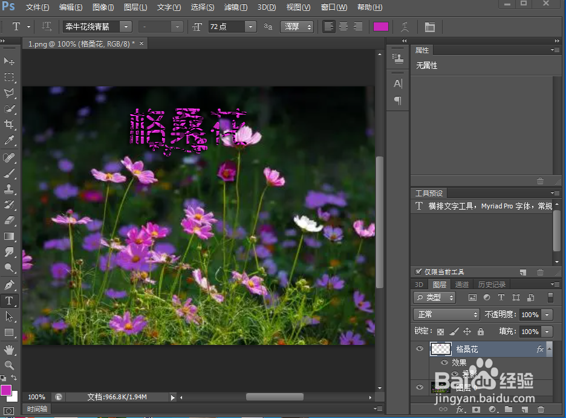Viewport: 566px width, 418px height.
Task: Select the Gradient tool
Action: (9, 236)
